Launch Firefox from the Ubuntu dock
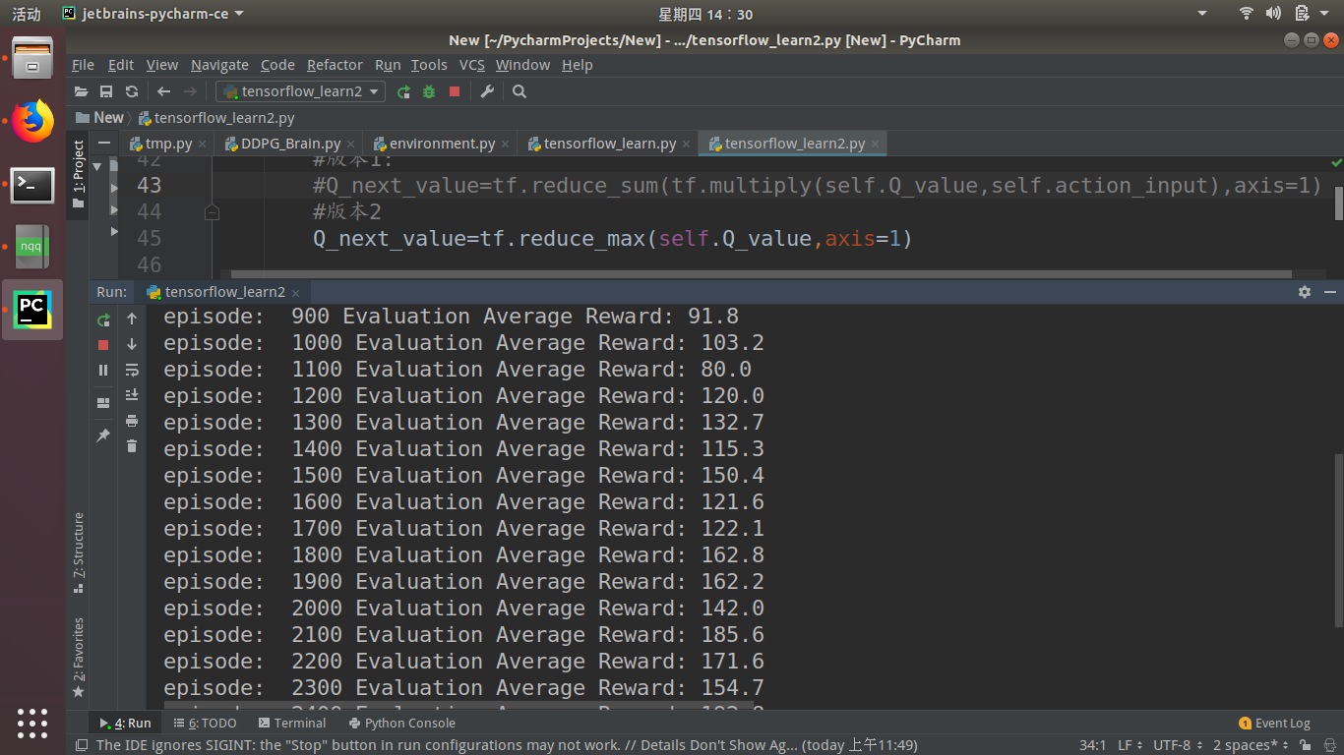1344x755 pixels. pyautogui.click(x=32, y=121)
